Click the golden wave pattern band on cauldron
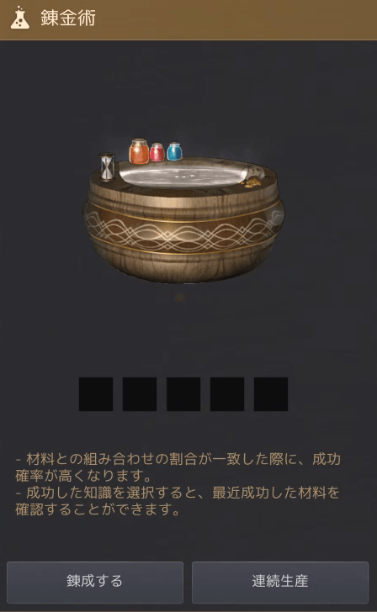377x612 pixels. 183,234
